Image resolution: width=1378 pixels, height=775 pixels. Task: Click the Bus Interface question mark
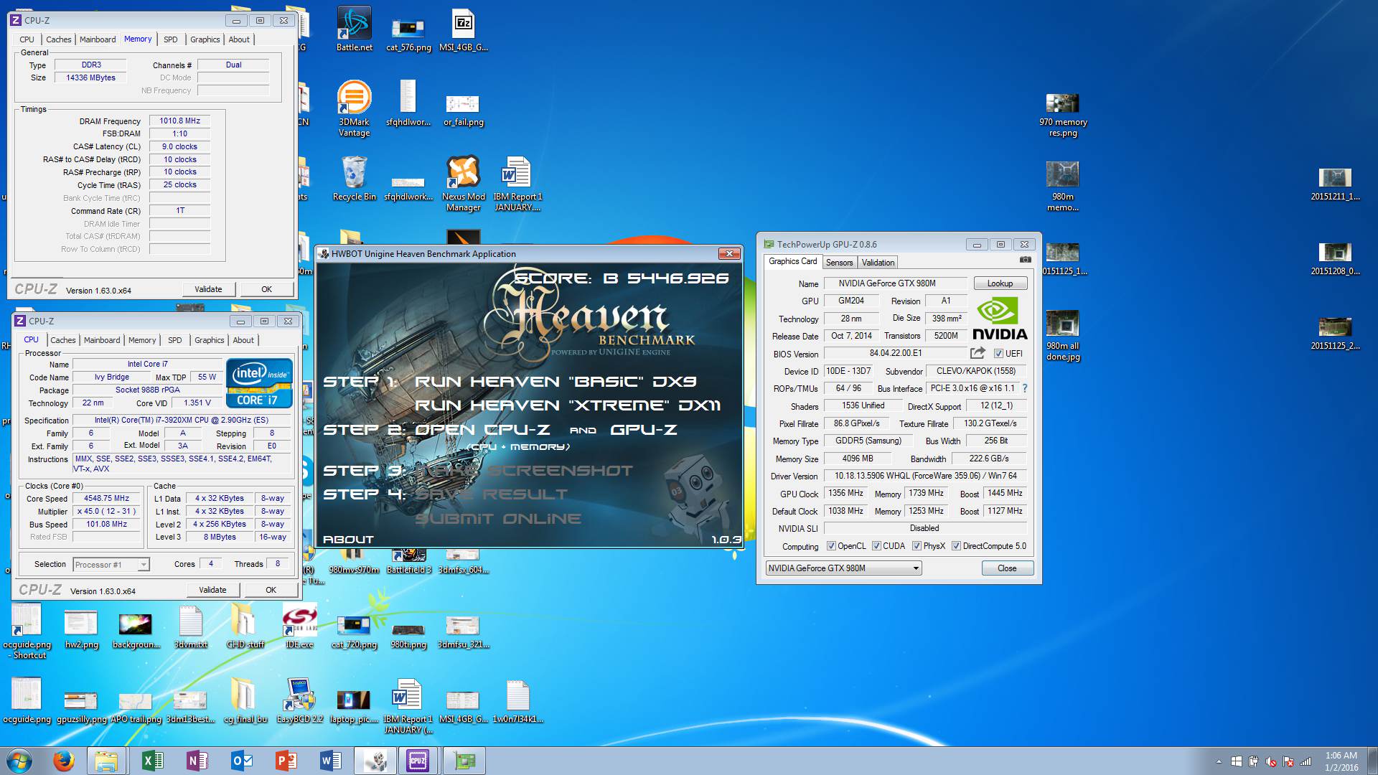pyautogui.click(x=1025, y=388)
